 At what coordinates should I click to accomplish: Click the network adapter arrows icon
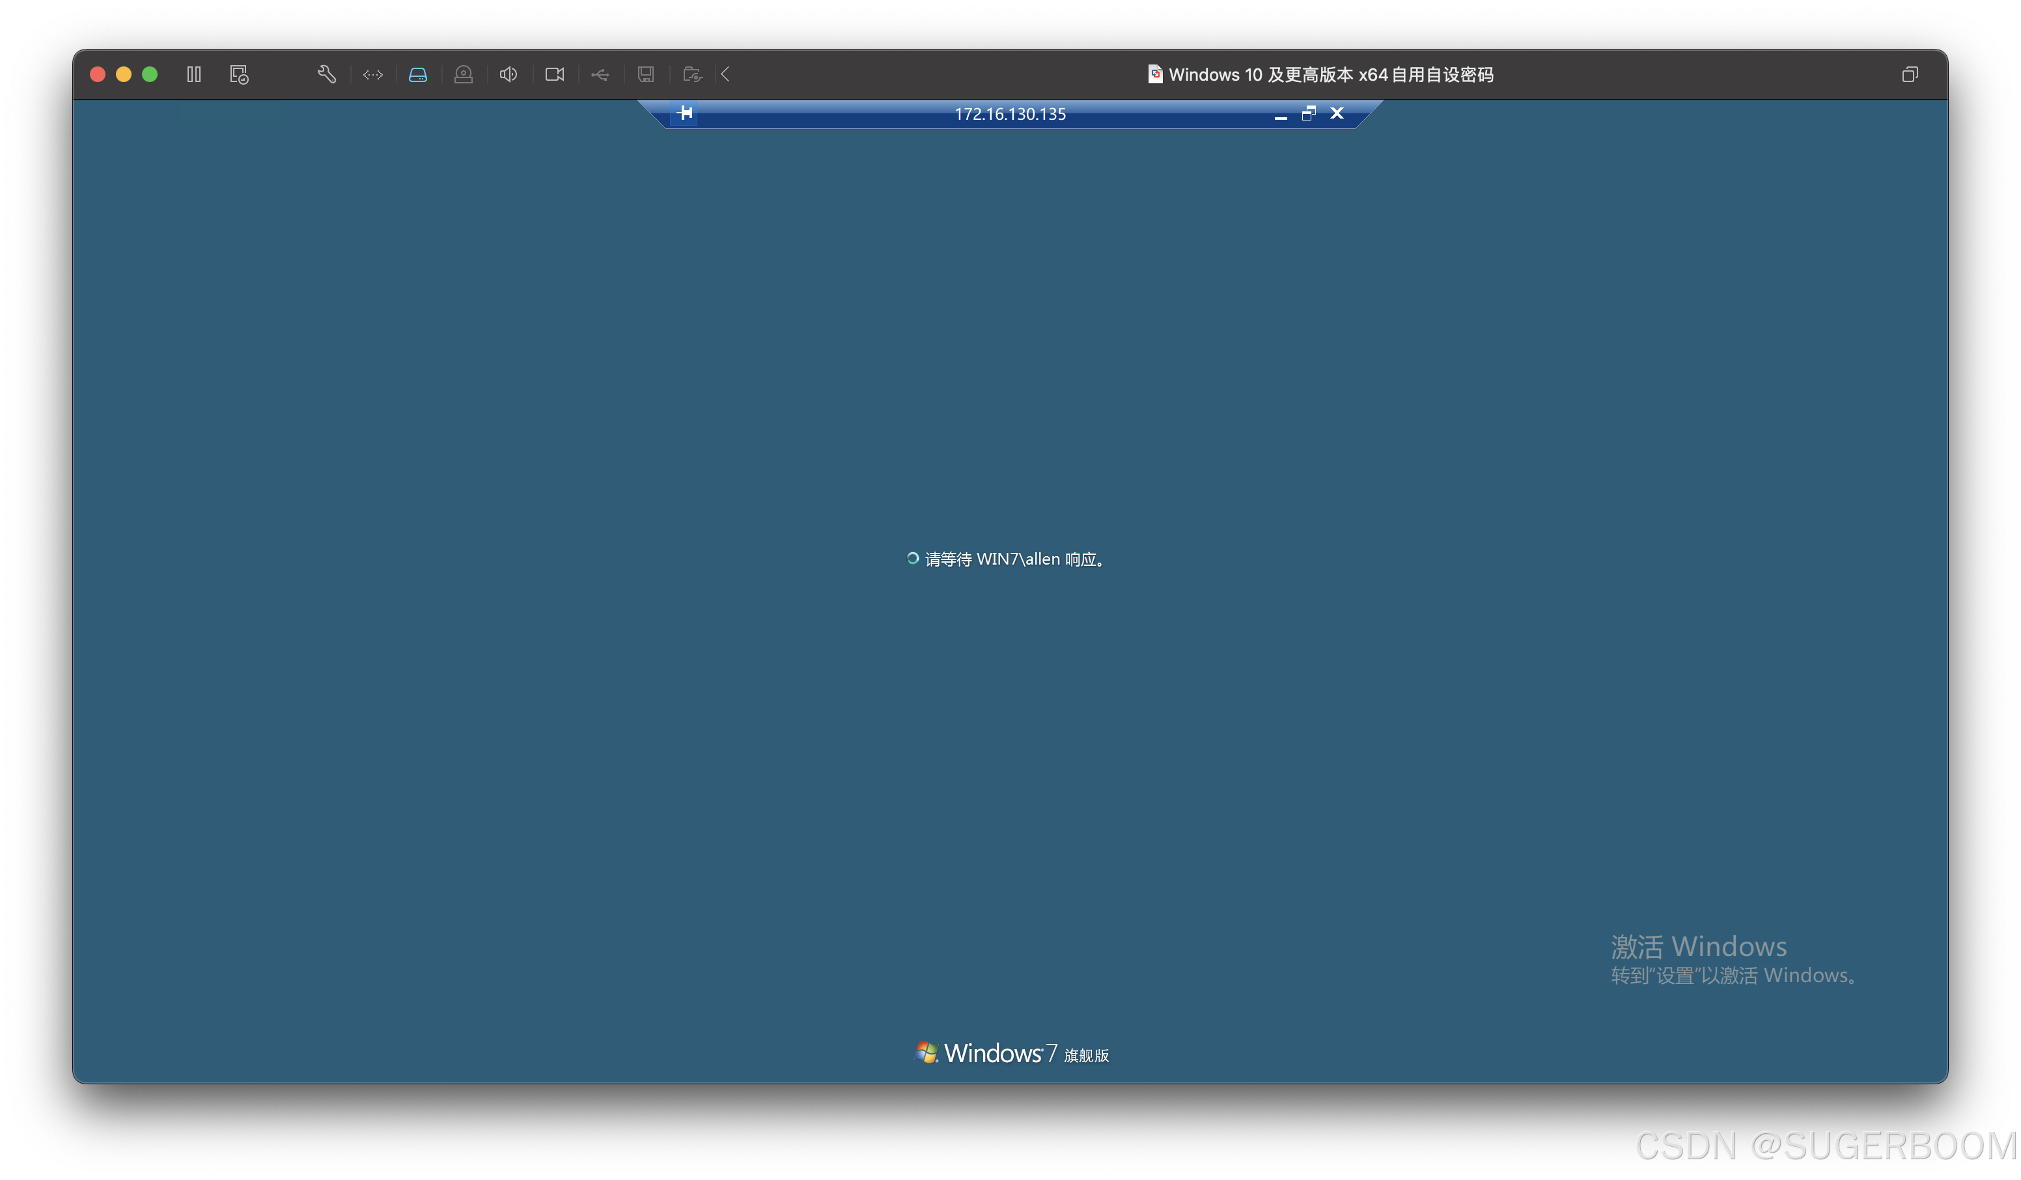point(373,75)
